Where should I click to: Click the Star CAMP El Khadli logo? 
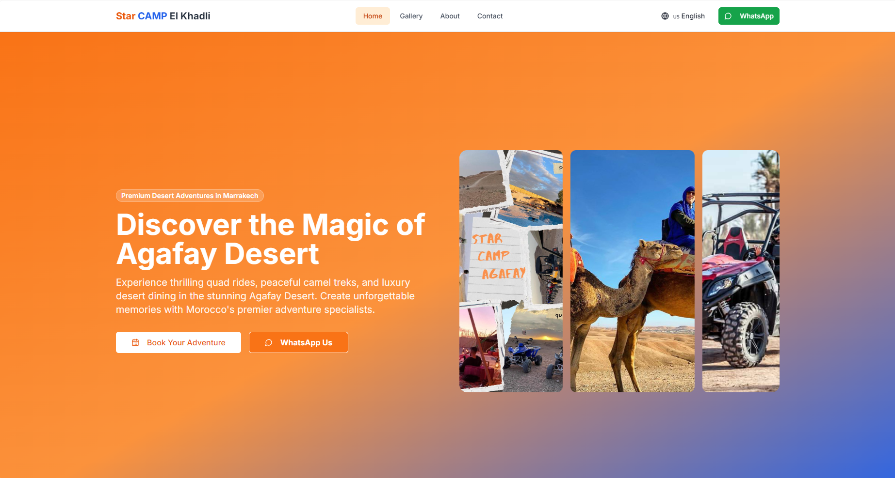point(163,16)
